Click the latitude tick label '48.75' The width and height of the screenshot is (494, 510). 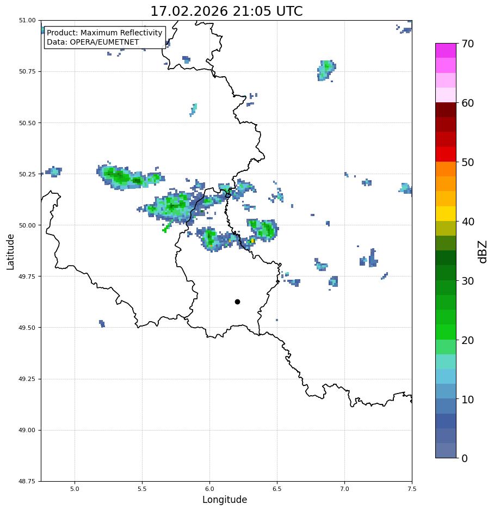pyautogui.click(x=27, y=481)
